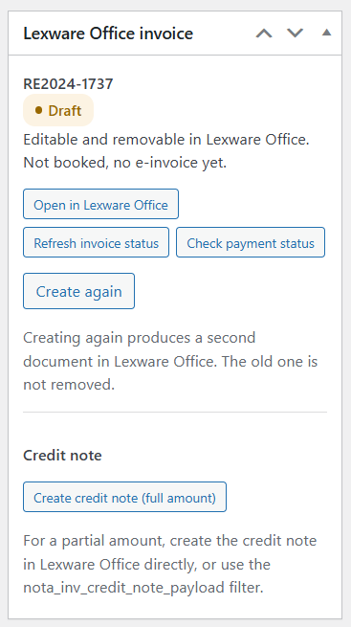Move the Lexware Office invoice panel up
Screen dimensions: 351x627
[x=264, y=34]
